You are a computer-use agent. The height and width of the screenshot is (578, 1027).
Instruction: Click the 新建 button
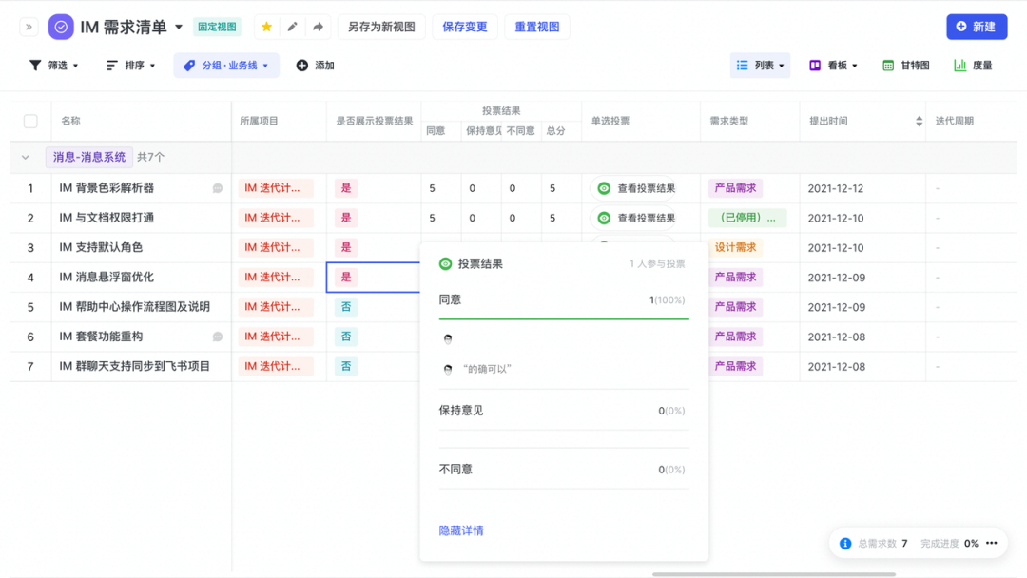(x=976, y=27)
